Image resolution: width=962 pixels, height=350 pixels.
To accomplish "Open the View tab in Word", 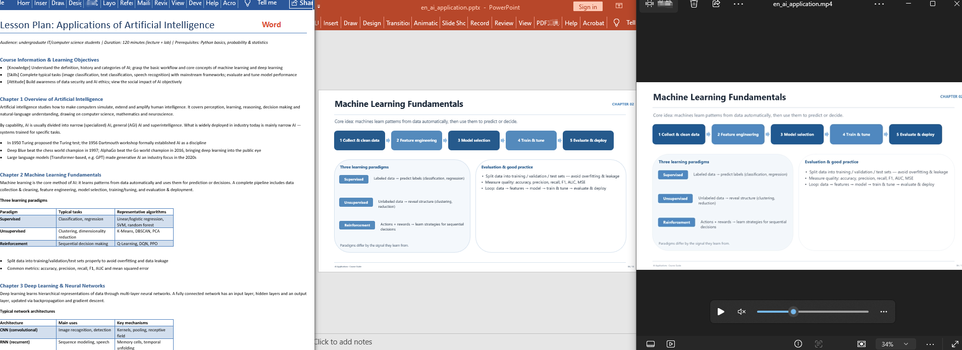I will [x=178, y=3].
